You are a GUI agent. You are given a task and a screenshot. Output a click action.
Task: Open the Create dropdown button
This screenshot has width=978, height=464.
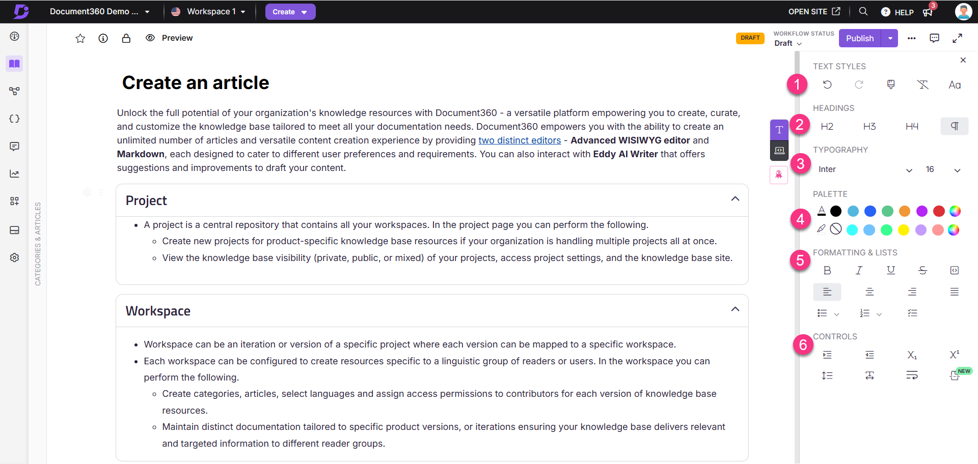[290, 12]
